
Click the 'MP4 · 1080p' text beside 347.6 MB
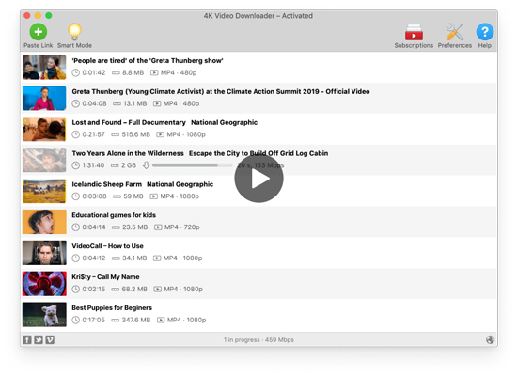point(187,320)
